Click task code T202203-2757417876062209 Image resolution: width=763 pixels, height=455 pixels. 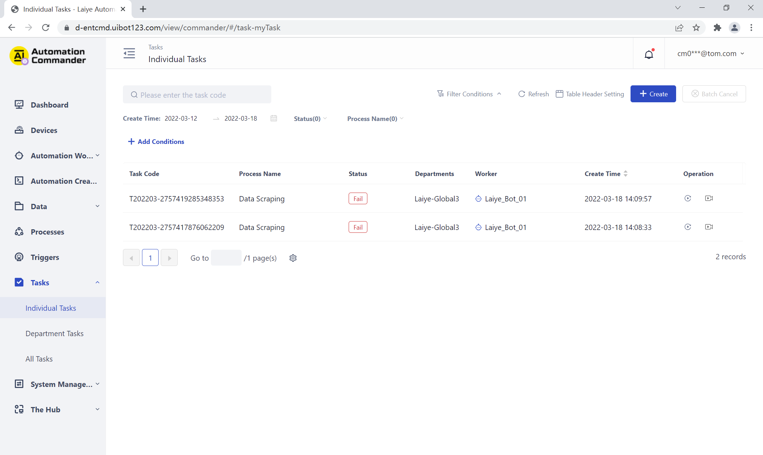tap(177, 227)
